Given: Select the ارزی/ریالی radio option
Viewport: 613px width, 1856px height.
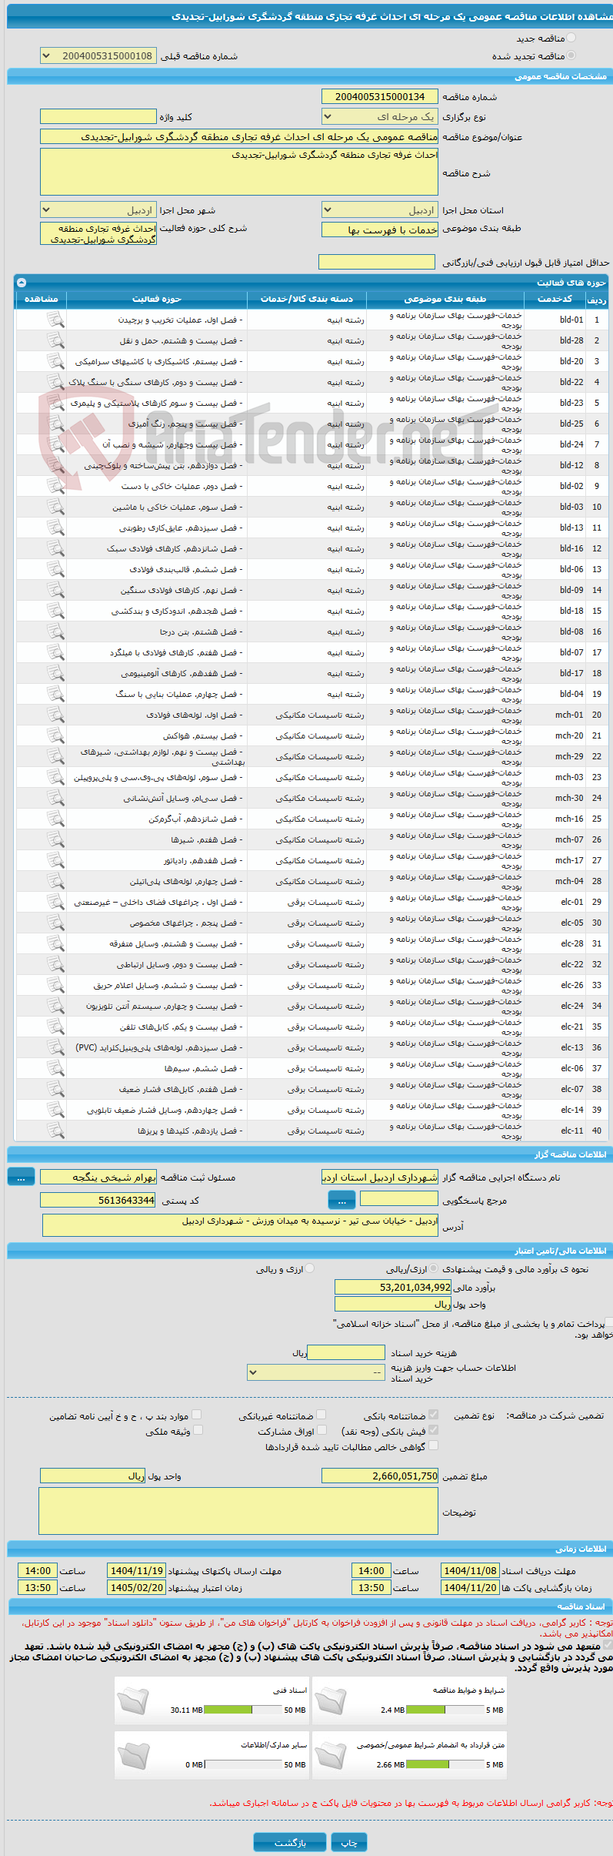Looking at the screenshot, I should point(434,1268).
